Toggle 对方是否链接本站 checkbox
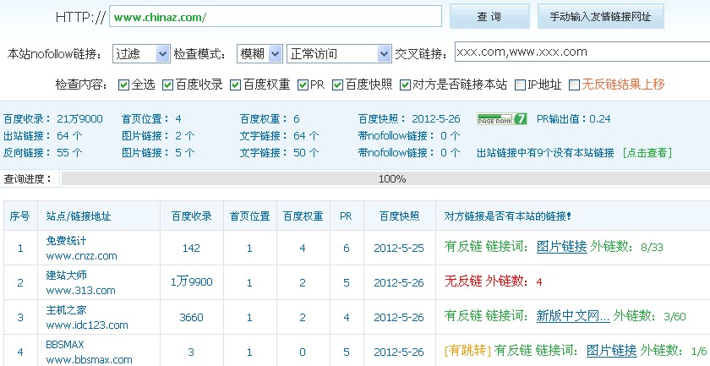The height and width of the screenshot is (366, 710). [405, 85]
